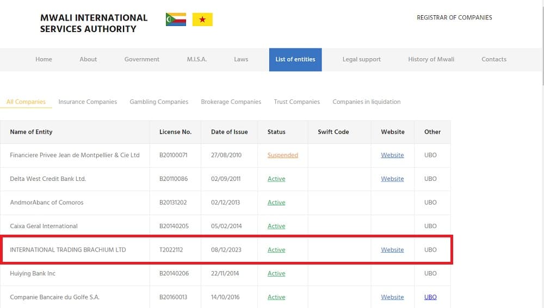
Task: Select the Delta West Credit Bank Ltd. name
Action: coord(48,179)
